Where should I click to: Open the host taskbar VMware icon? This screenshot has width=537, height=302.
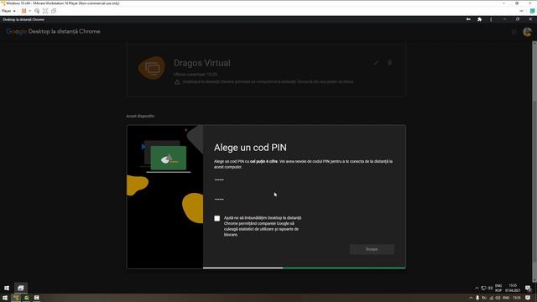16,298
